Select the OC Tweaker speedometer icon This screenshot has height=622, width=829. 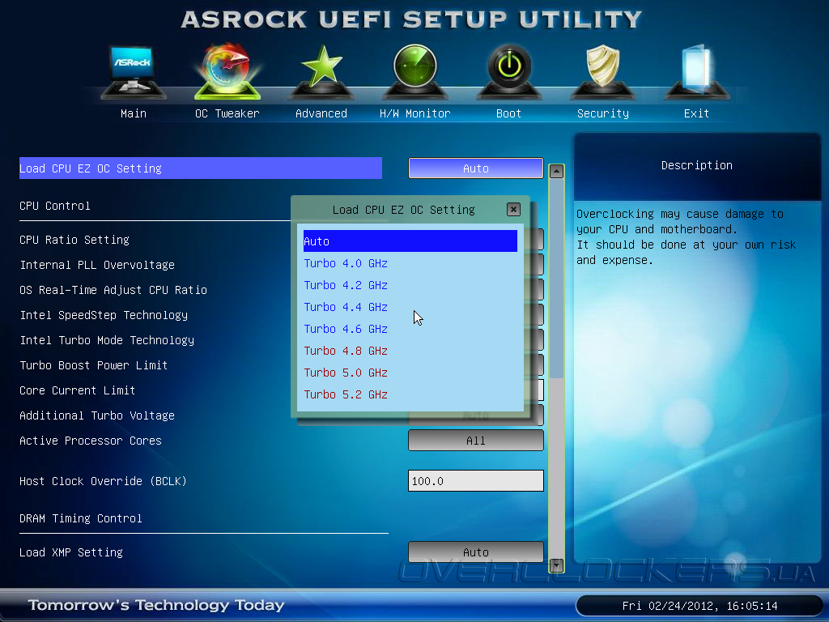[x=227, y=71]
